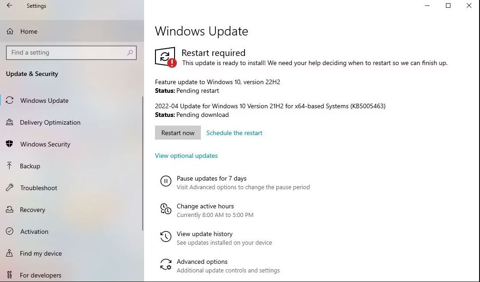Click the Recovery icon in sidebar
Viewport: 480px width, 282px height.
point(10,209)
